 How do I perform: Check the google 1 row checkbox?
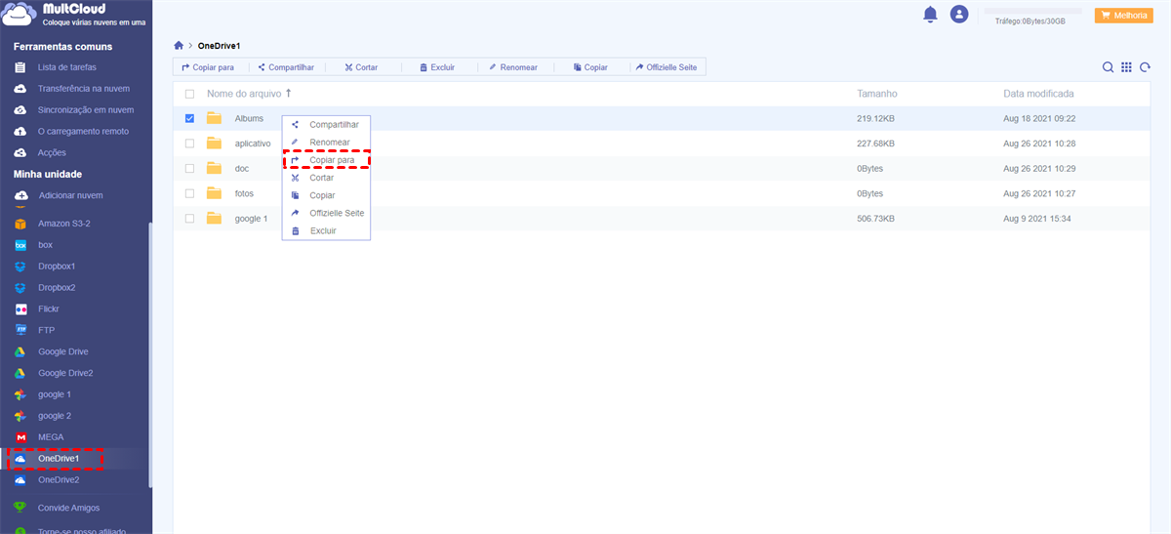click(189, 219)
